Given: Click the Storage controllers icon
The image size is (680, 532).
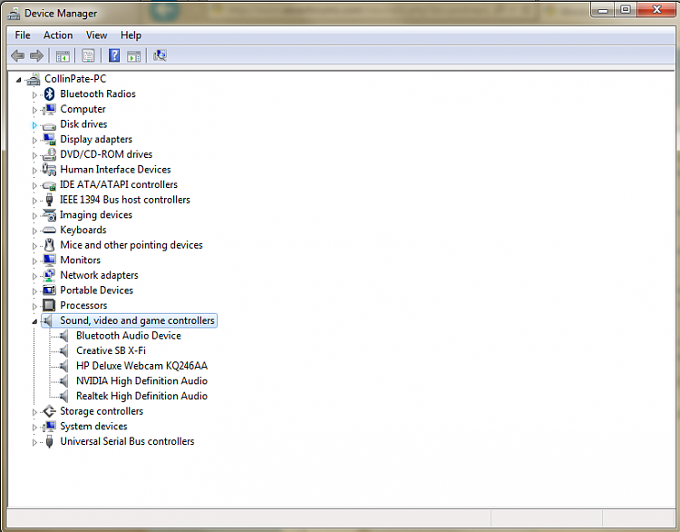Looking at the screenshot, I should [x=50, y=411].
